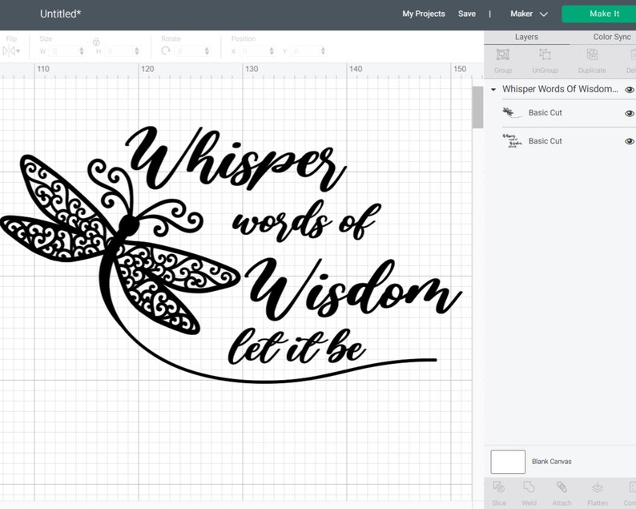Click the UnGroup icon
Viewport: 636px width, 509px height.
pyautogui.click(x=545, y=55)
